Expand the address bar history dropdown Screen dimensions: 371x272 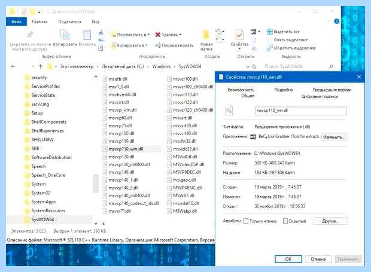click(x=248, y=66)
